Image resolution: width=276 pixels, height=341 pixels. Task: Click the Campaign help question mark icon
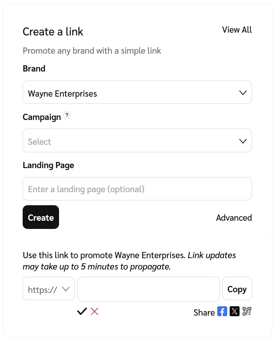tap(67, 116)
